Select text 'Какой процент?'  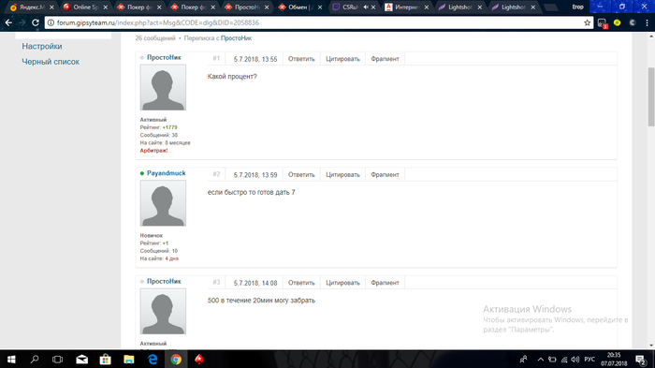point(232,77)
